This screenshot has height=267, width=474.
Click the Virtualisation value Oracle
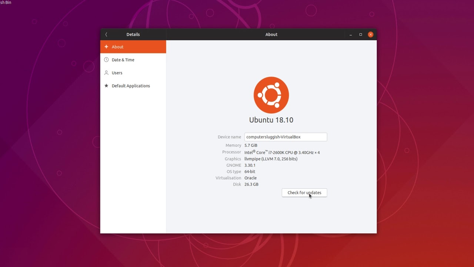250,178
